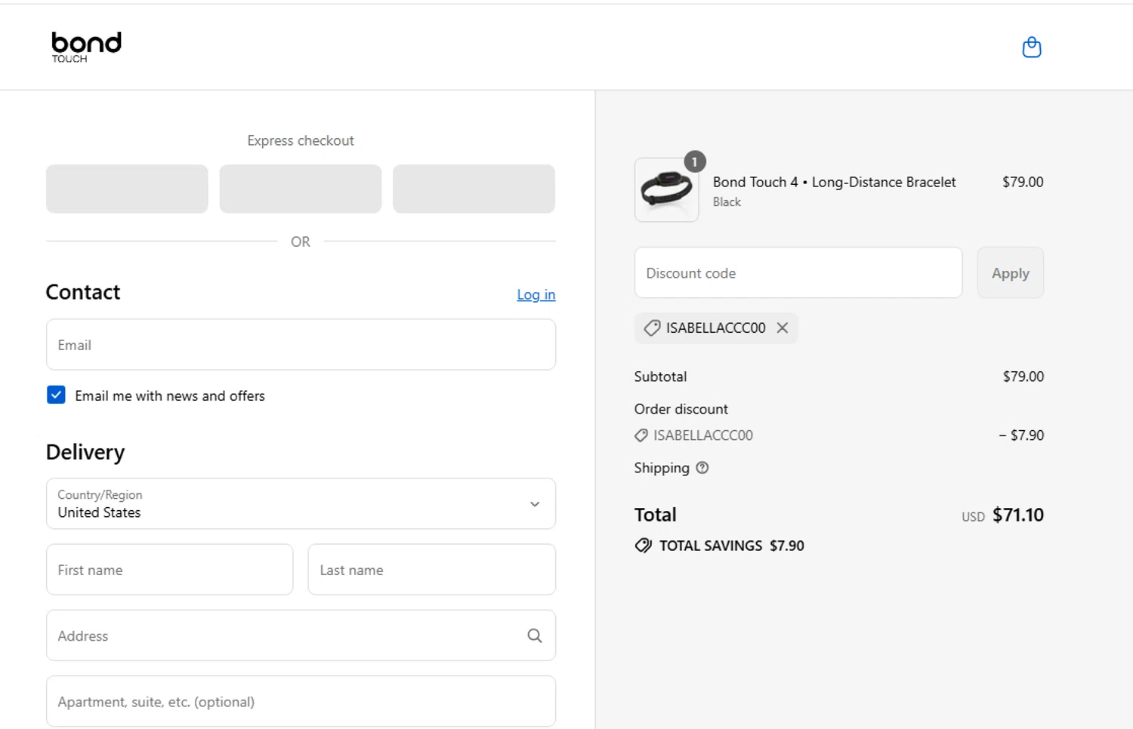Click the Apply discount button
The height and width of the screenshot is (729, 1133).
[x=1010, y=272]
